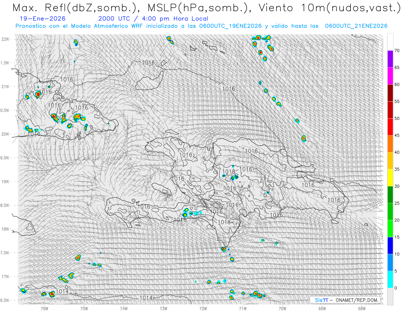Click the '19N' latitude axis label
Image resolution: width=406 pixels, height=313 pixels.
[x=5, y=181]
